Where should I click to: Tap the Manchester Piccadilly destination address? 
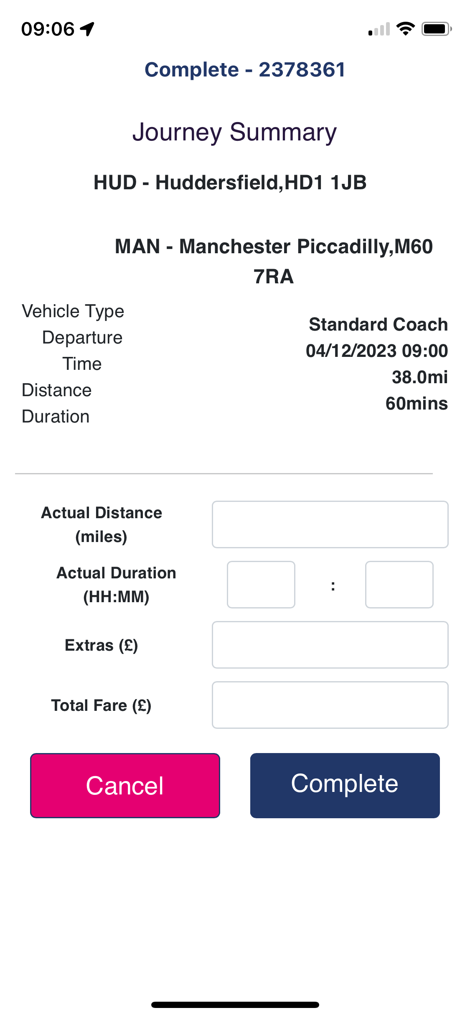274,261
